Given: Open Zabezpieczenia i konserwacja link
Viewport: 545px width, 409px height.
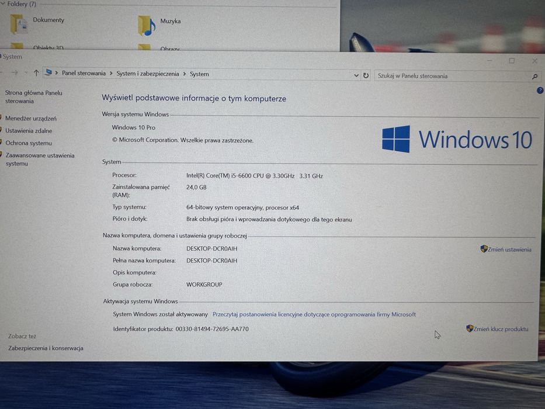Looking at the screenshot, I should (x=46, y=348).
